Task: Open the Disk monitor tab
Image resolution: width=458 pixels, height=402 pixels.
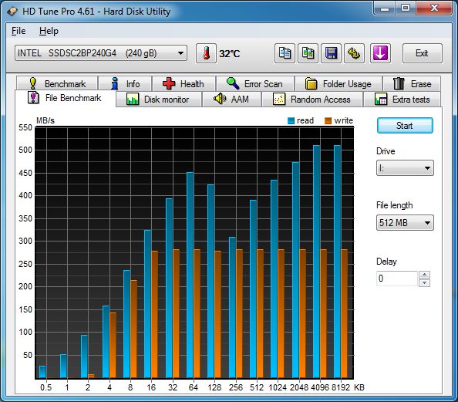Action: coord(158,99)
